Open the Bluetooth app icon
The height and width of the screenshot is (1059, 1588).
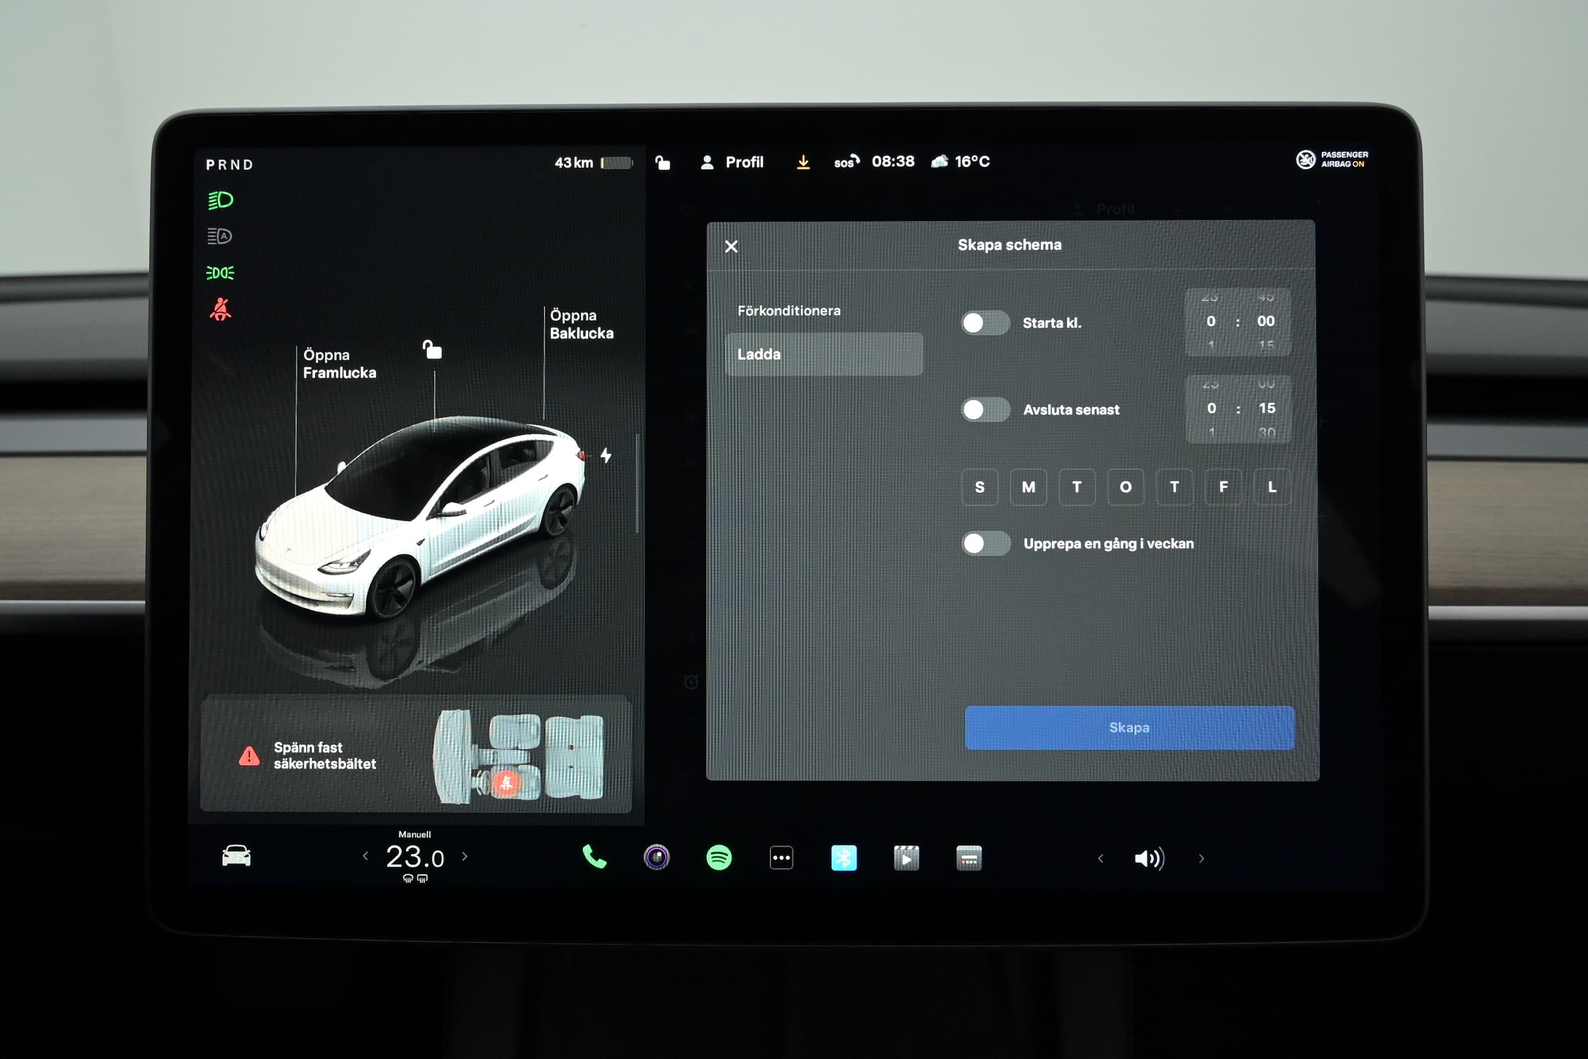pyautogui.click(x=844, y=858)
